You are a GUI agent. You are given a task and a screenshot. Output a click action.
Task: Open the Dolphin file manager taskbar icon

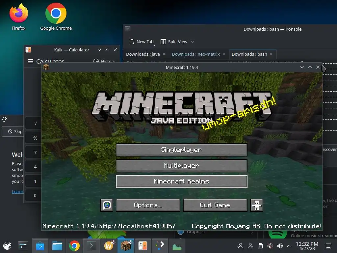(57, 246)
